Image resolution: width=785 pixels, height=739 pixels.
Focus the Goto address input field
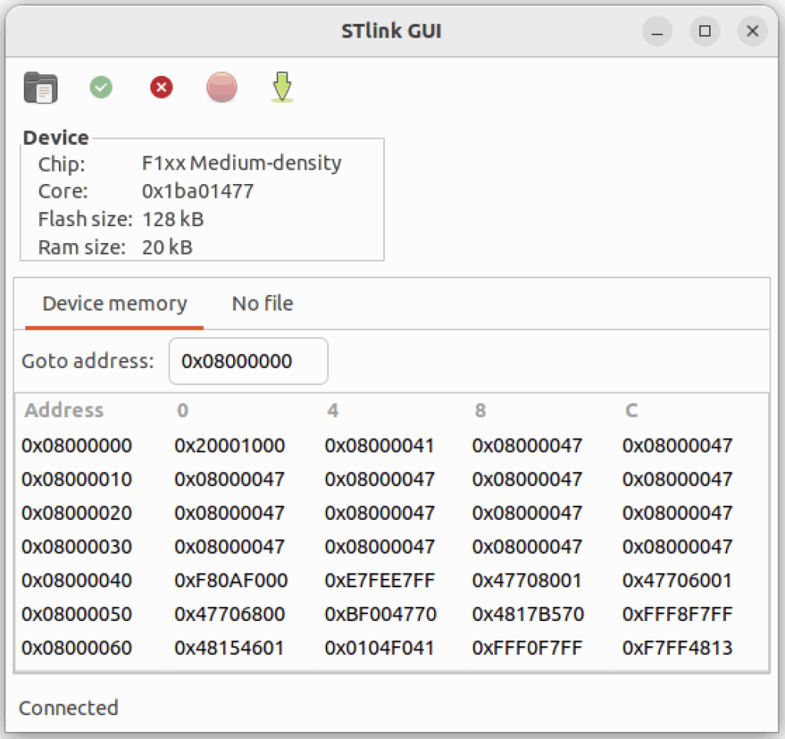pyautogui.click(x=248, y=361)
